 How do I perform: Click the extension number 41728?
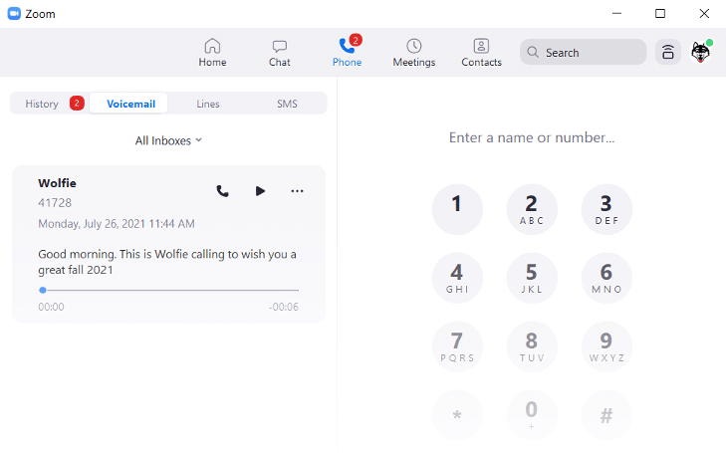[55, 203]
